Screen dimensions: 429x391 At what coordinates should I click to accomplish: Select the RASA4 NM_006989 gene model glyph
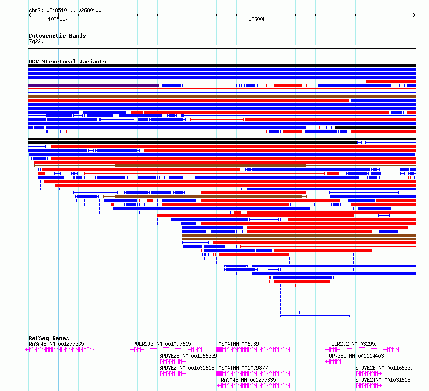click(x=253, y=350)
